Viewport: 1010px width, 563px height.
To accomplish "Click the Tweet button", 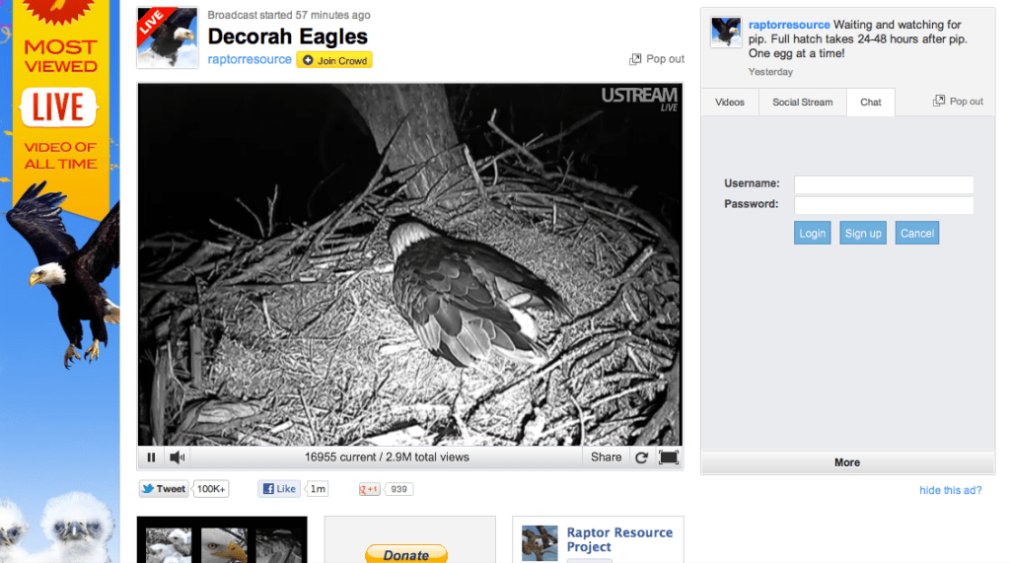I will [164, 489].
